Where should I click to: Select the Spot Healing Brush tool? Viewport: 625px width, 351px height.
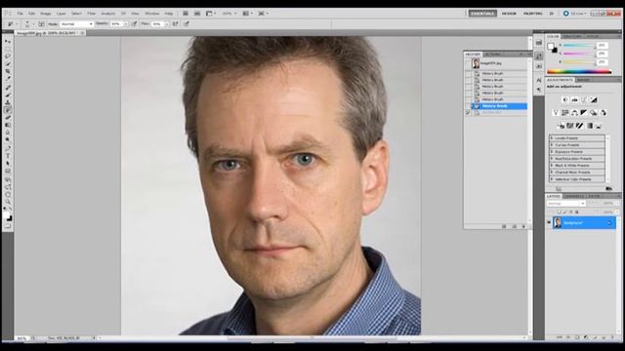click(x=8, y=87)
